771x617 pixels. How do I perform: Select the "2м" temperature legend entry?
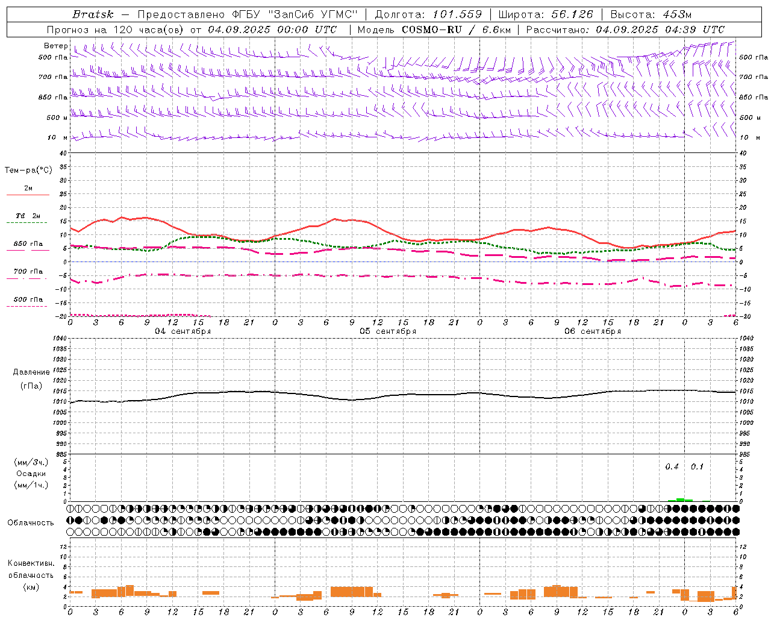(28, 188)
